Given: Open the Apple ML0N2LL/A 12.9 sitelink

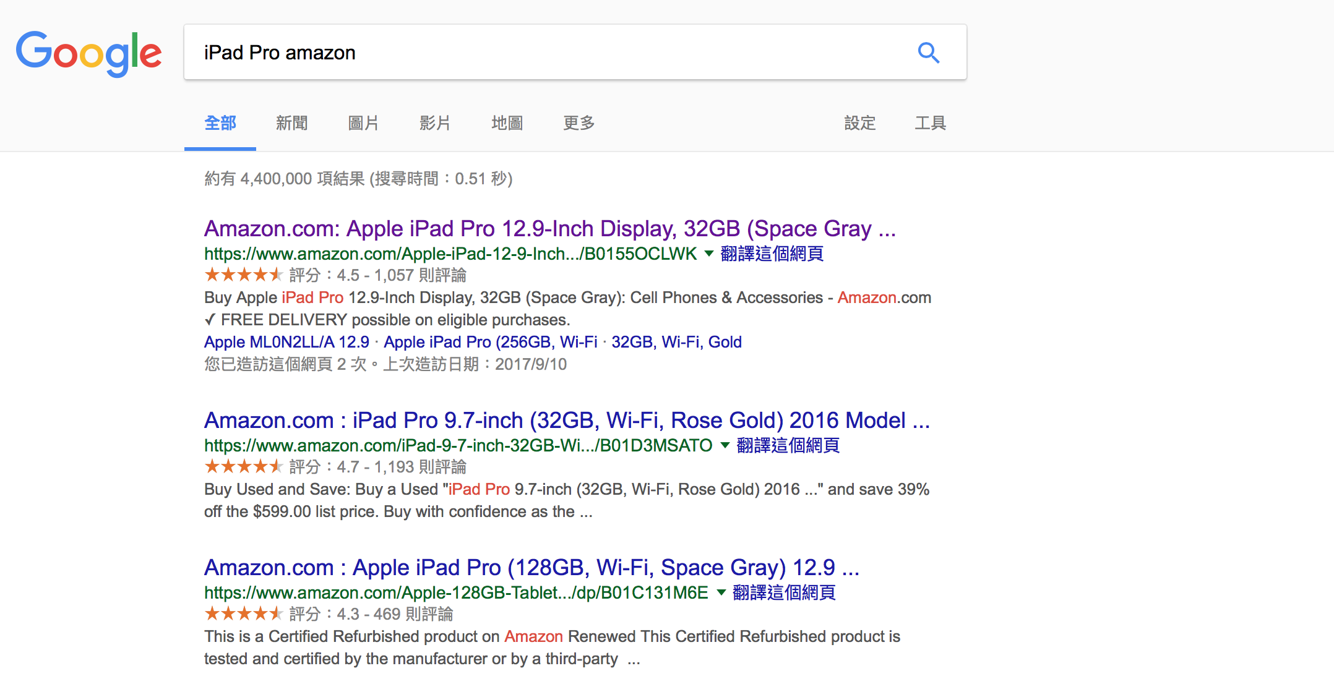Looking at the screenshot, I should pyautogui.click(x=286, y=342).
